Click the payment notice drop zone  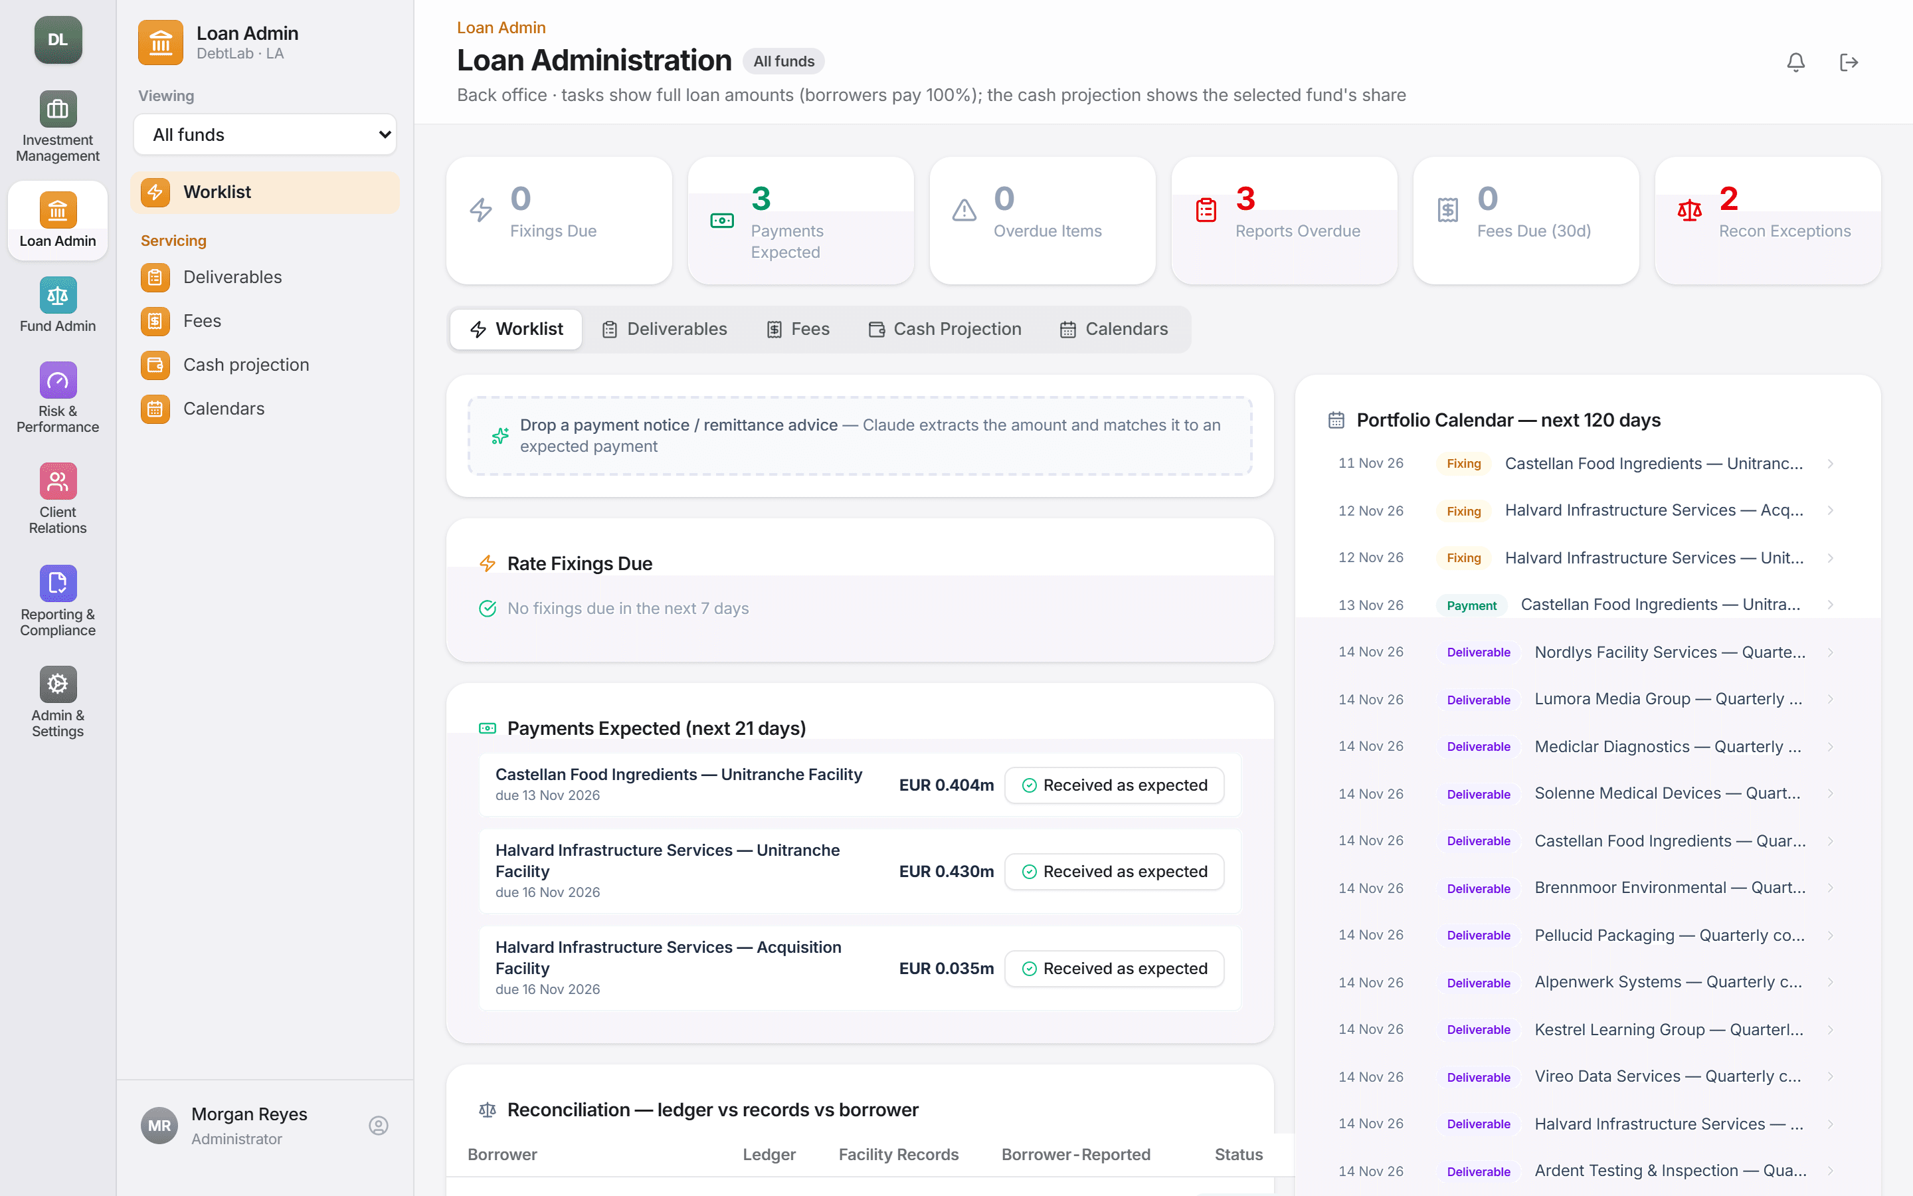tap(860, 436)
